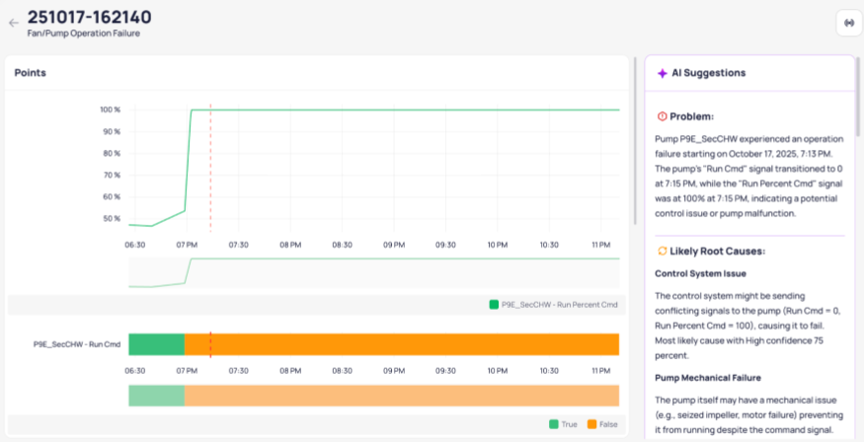Image resolution: width=864 pixels, height=442 pixels.
Task: Click the back arrow beside the alarm ID
Action: pyautogui.click(x=14, y=23)
